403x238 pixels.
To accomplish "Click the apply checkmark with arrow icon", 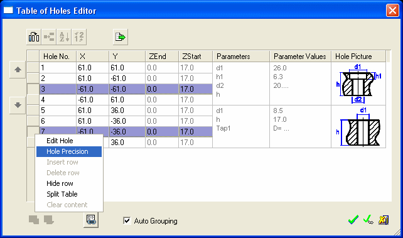I will coord(368,220).
